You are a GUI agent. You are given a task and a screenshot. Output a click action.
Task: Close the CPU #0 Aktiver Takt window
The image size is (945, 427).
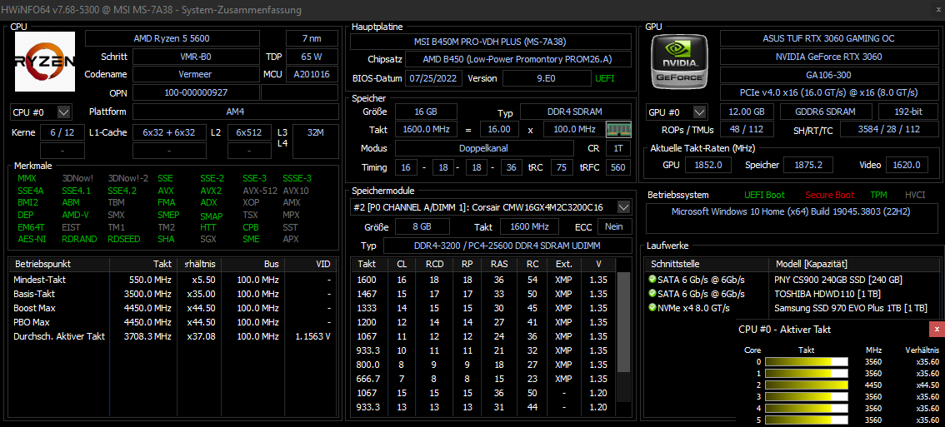click(x=937, y=330)
